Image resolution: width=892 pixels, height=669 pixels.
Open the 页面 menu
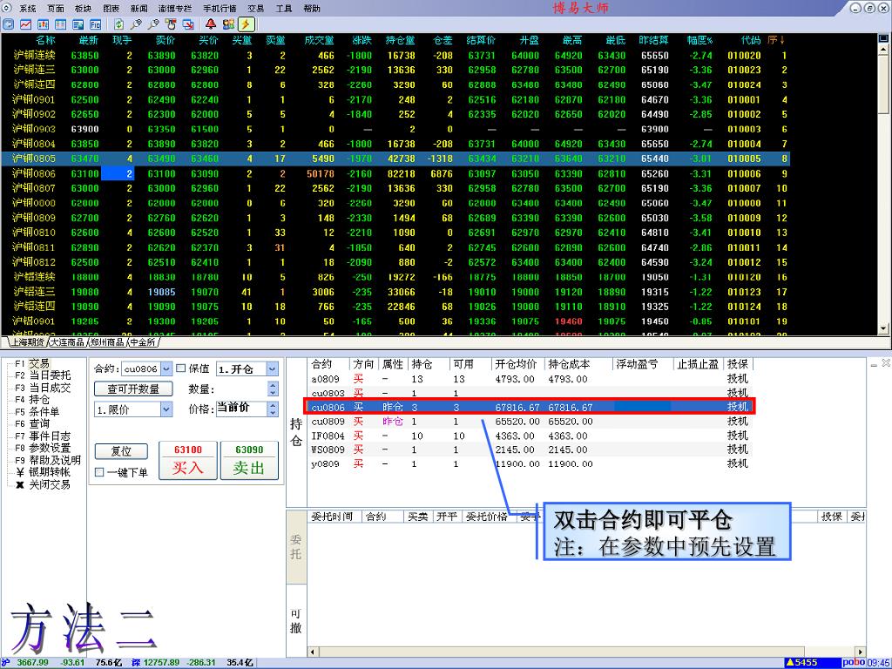coord(55,9)
